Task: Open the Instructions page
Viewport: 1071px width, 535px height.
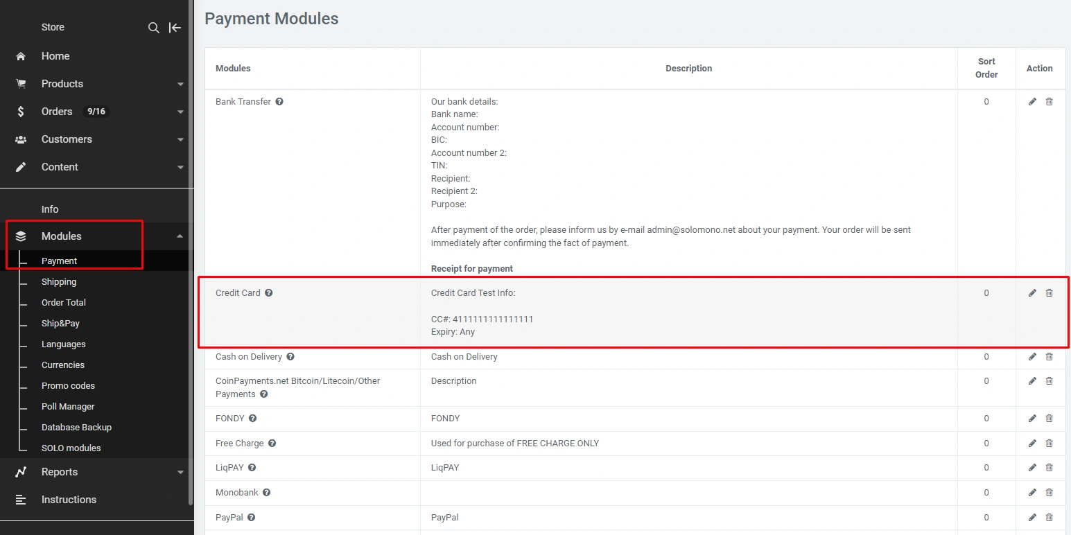Action: [x=69, y=500]
